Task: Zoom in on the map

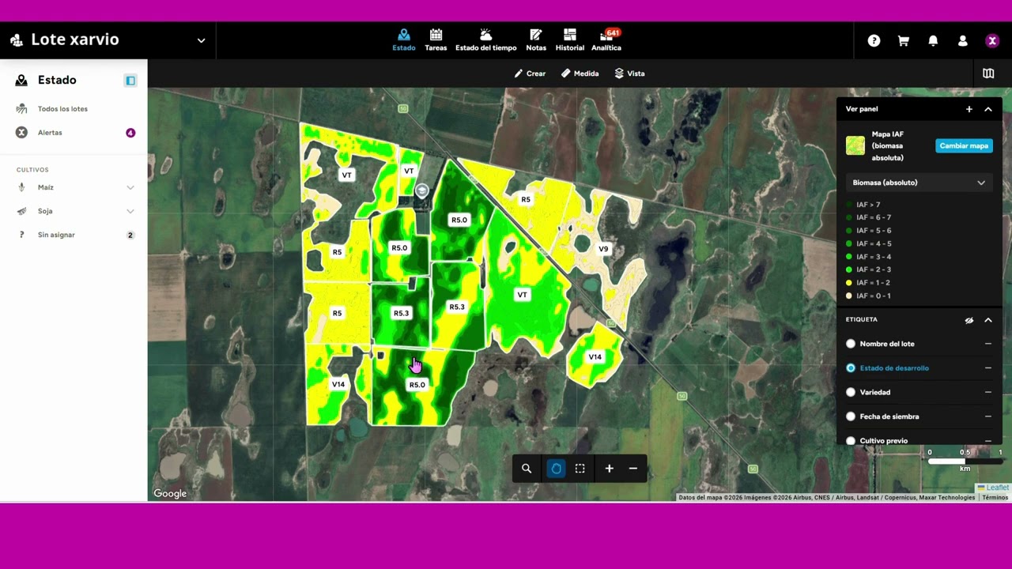Action: pos(610,469)
